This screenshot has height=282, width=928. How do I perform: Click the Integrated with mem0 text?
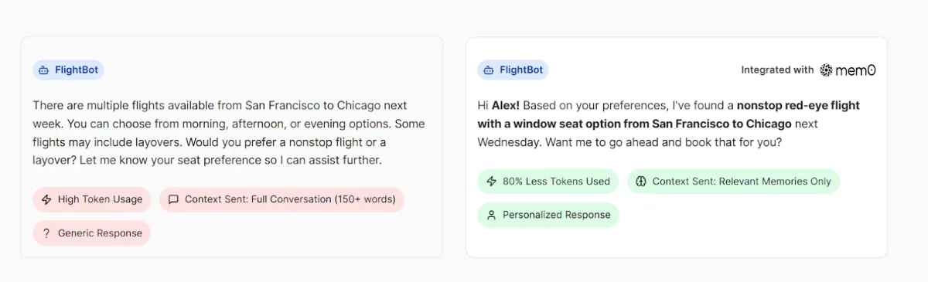808,70
